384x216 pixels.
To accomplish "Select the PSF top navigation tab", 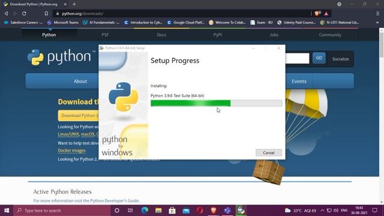I will point(106,35).
